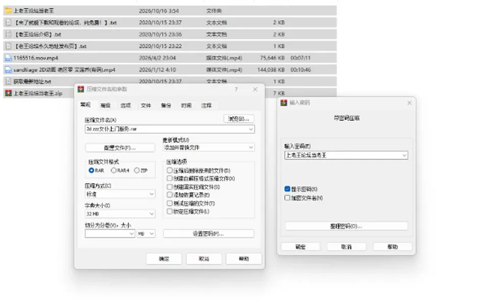The width and height of the screenshot is (489, 304).
Task: Click the 浏览 browse button
Action: click(238, 119)
